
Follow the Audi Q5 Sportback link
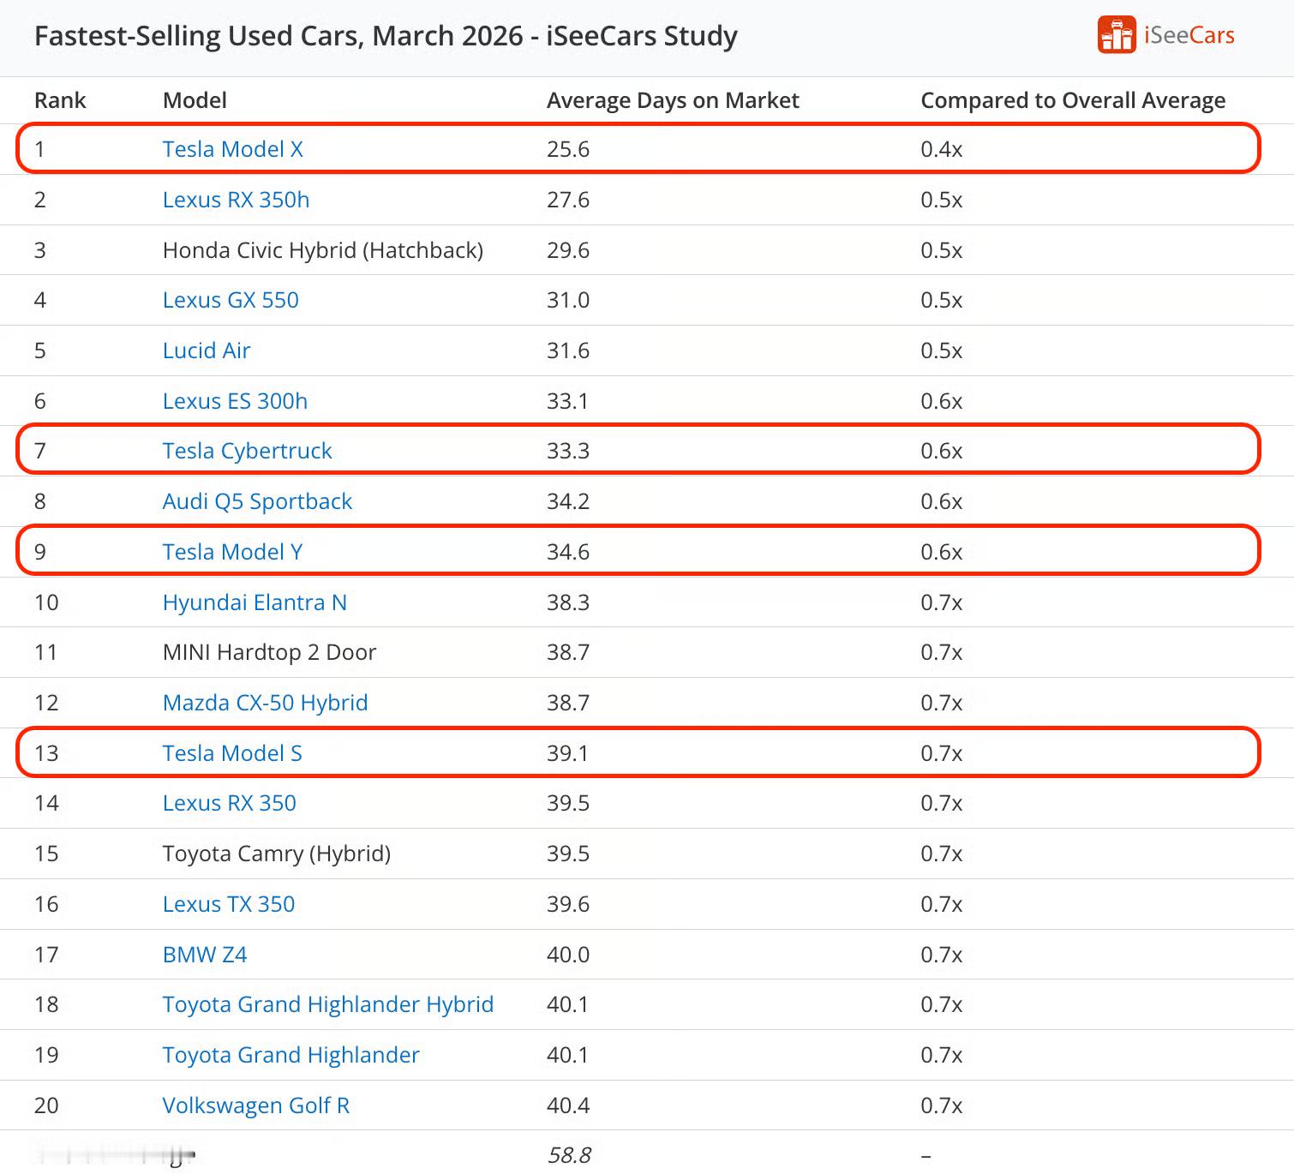tap(257, 501)
